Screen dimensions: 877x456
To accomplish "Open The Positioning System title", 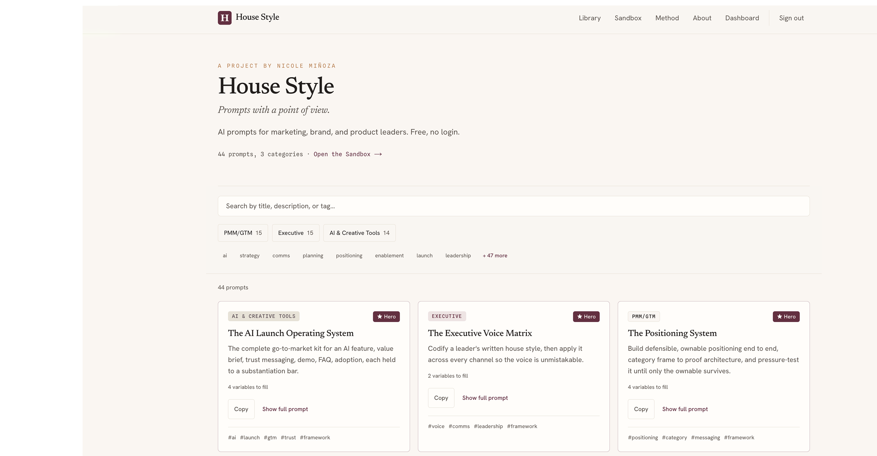I will point(672,333).
